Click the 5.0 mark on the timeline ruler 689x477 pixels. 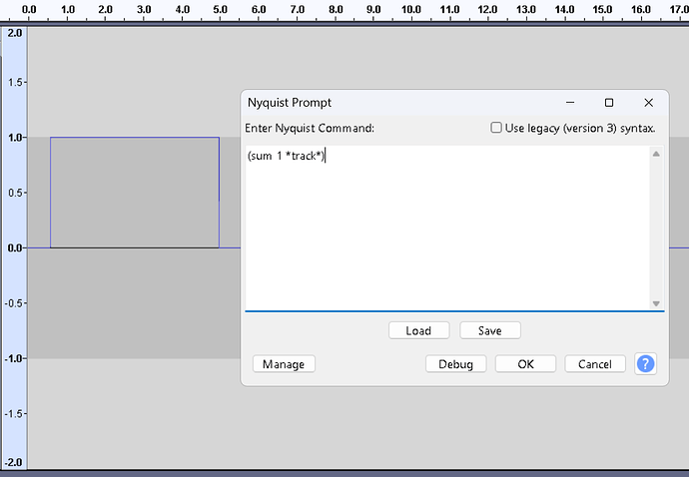(x=220, y=9)
